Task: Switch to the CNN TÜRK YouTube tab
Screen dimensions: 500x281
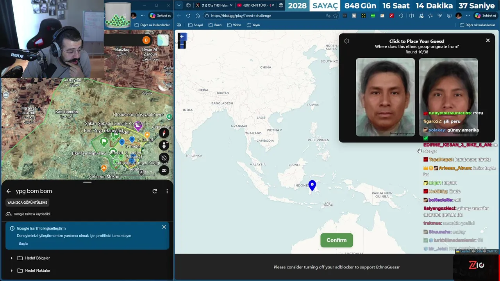Action: tap(255, 5)
